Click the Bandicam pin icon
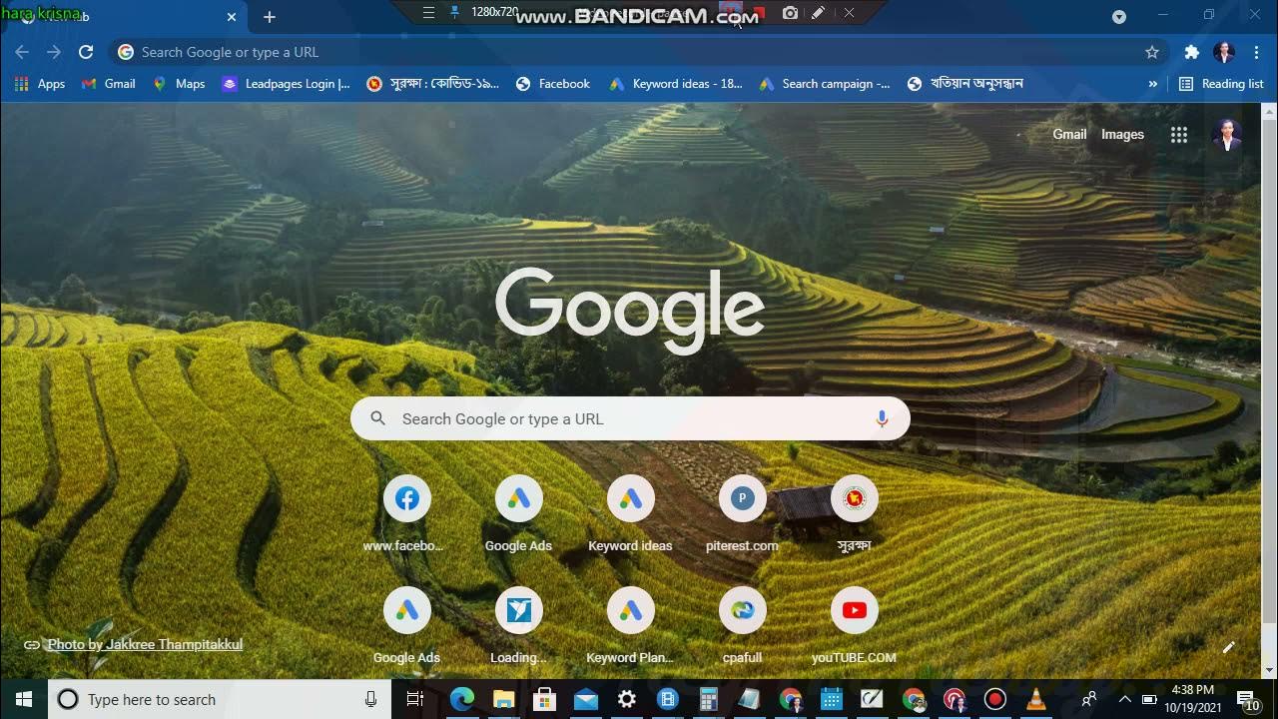 click(x=454, y=13)
